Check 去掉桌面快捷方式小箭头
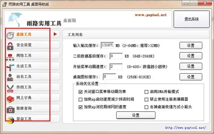The image size is (214, 134). point(146,107)
